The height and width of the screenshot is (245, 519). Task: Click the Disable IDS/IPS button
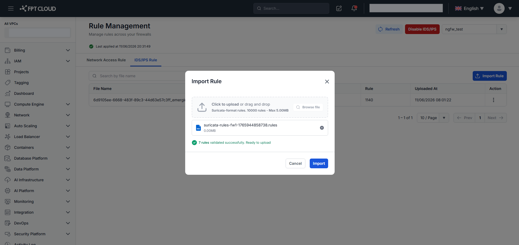coord(422,29)
